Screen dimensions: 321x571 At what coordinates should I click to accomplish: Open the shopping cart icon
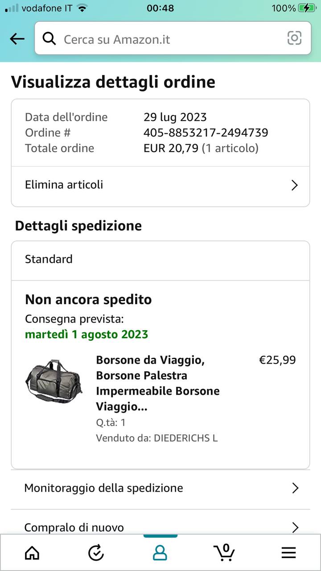pyautogui.click(x=224, y=552)
